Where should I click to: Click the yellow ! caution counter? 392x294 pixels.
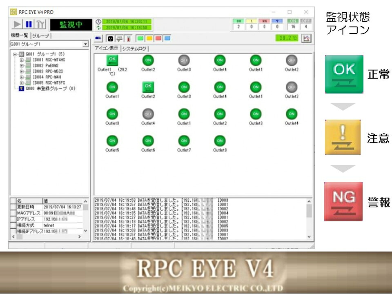252,24
